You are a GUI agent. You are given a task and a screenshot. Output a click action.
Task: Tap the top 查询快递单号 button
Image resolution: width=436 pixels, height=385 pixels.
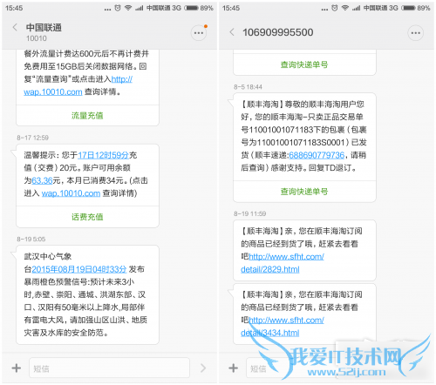click(304, 64)
